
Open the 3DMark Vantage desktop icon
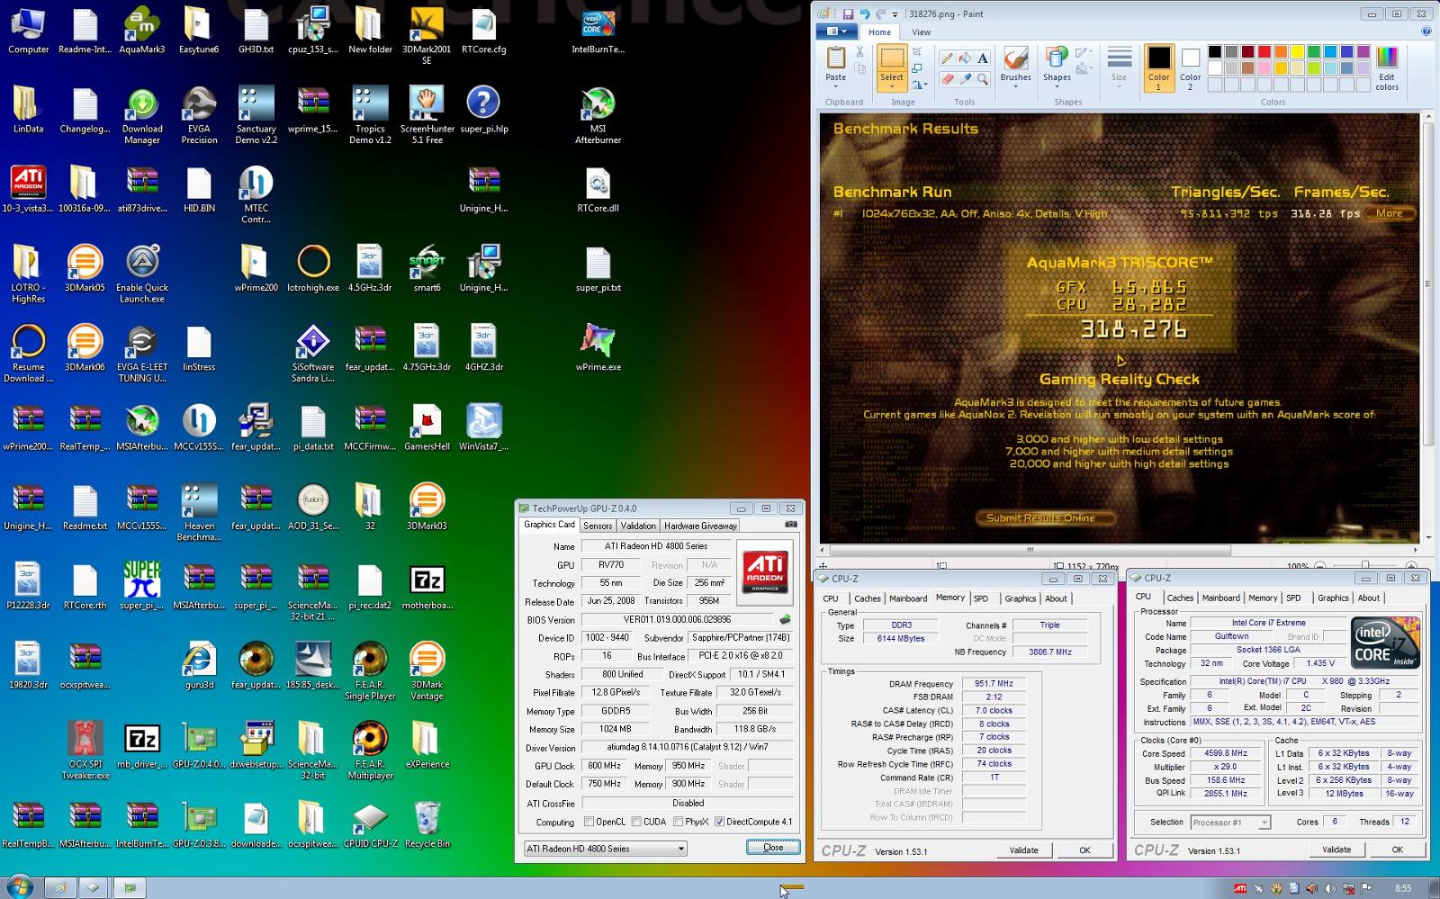click(427, 670)
